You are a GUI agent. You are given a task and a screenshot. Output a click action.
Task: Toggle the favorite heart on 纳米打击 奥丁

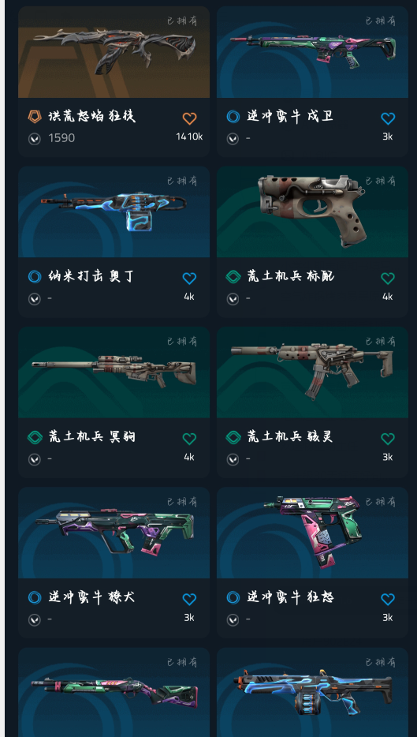pyautogui.click(x=189, y=279)
